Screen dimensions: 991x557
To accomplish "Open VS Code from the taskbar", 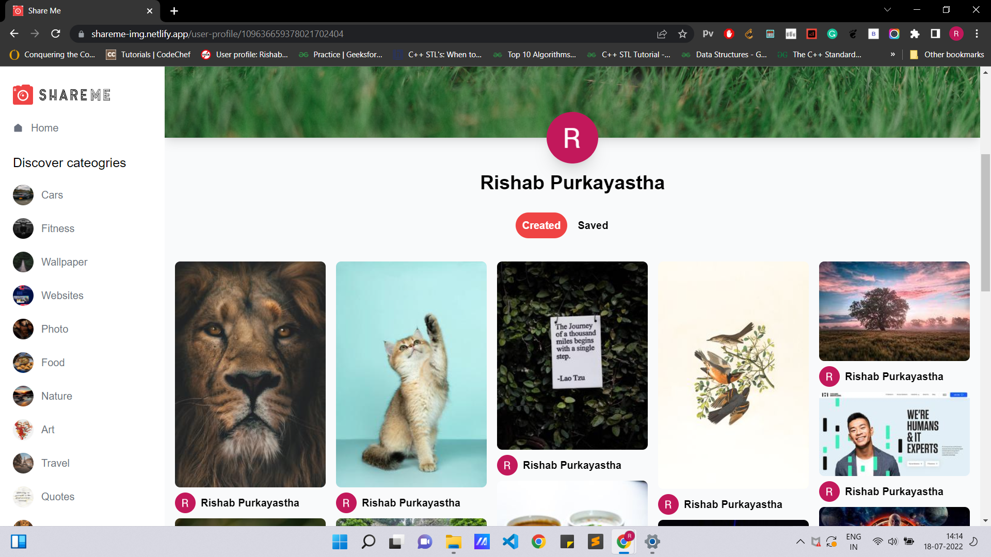I will click(x=510, y=542).
